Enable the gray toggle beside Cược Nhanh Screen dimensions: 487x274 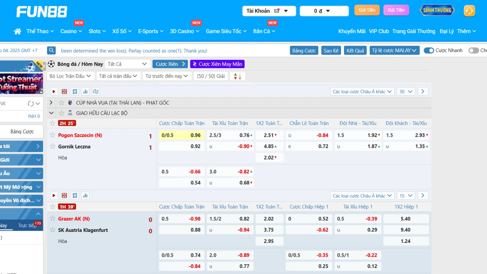click(x=473, y=51)
